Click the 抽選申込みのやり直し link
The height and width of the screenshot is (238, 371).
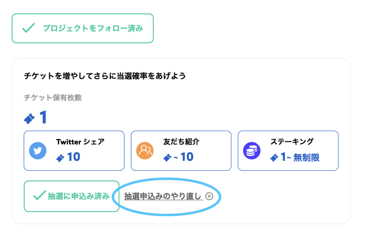tap(164, 196)
